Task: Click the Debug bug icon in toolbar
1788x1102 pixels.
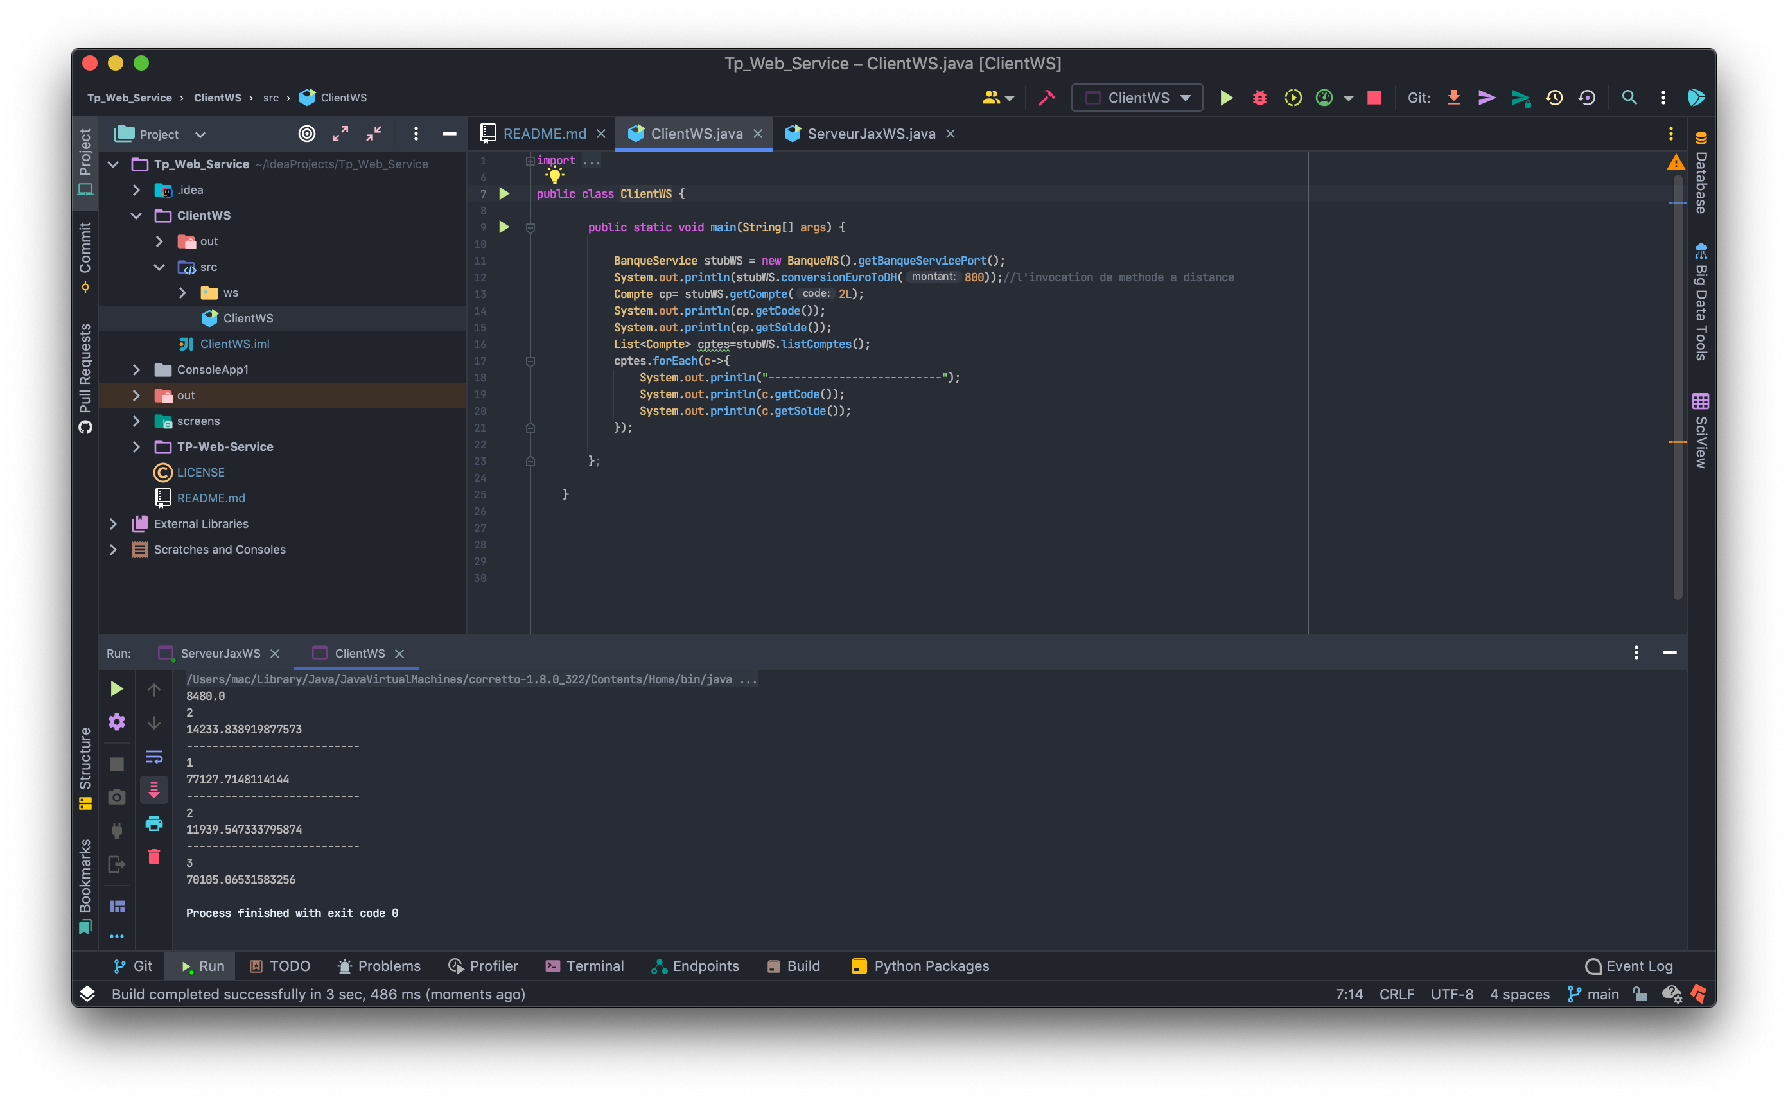Action: (1259, 98)
